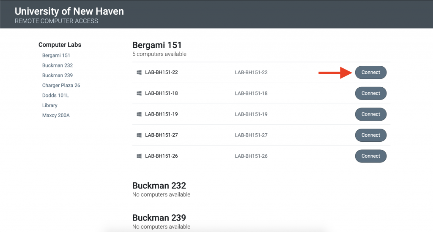The width and height of the screenshot is (433, 232).
Task: Select Buckman 232 in the sidebar
Action: pos(58,65)
